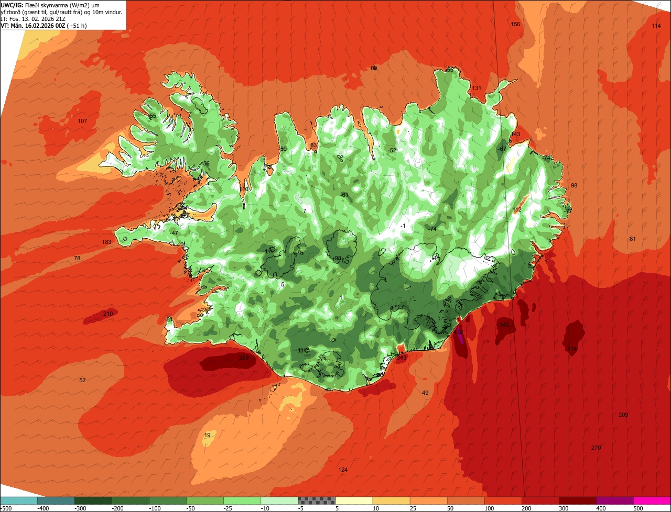671x512 pixels.
Task: Click the value 60 north of Iceland
Action: [x=374, y=69]
